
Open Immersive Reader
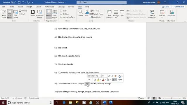tap(40, 14)
